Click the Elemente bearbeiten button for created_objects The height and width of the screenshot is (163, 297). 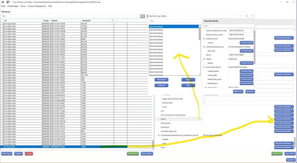[x=246, y=71]
